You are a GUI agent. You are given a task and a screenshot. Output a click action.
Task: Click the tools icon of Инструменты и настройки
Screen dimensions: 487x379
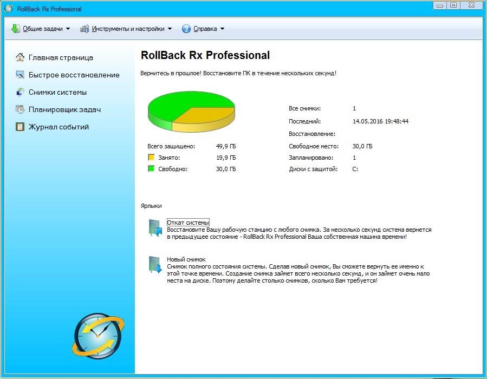pos(85,29)
